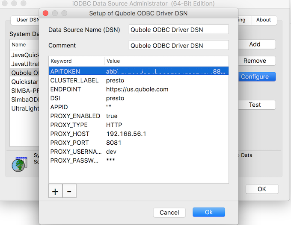Close the Setup of Qubole ODBC dialog
291x225 pixels.
click(x=45, y=13)
